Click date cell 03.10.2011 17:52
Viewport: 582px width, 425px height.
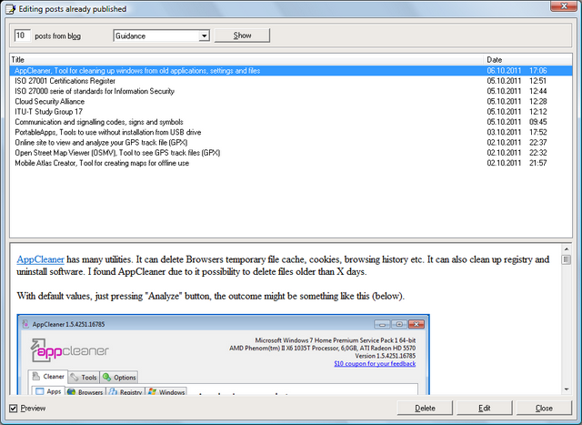(517, 132)
